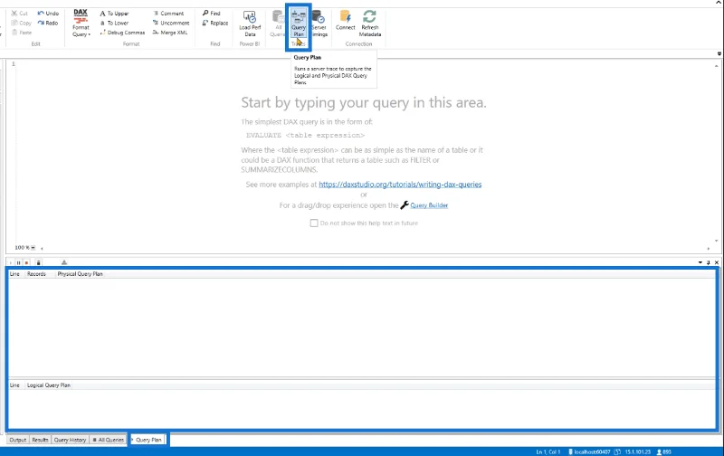724x456 pixels.
Task: Check 'Do not show this help text' box
Action: (x=314, y=223)
